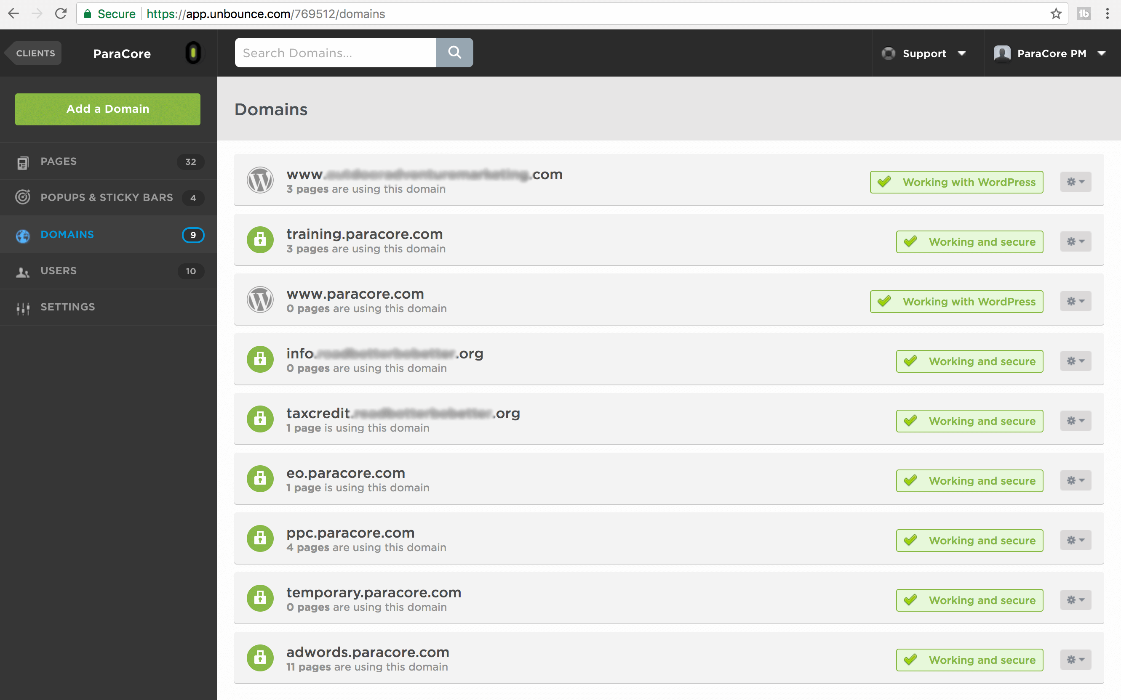Click the 4 badge next to Popups & Sticky Bars
The height and width of the screenshot is (700, 1121).
click(193, 198)
